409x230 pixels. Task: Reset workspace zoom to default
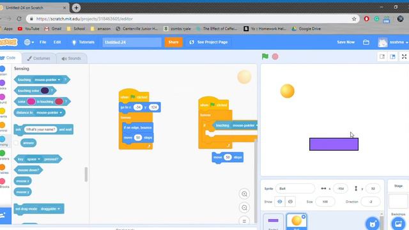(x=244, y=221)
